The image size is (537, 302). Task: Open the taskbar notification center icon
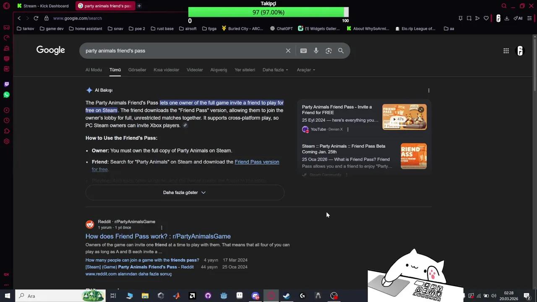click(x=527, y=296)
